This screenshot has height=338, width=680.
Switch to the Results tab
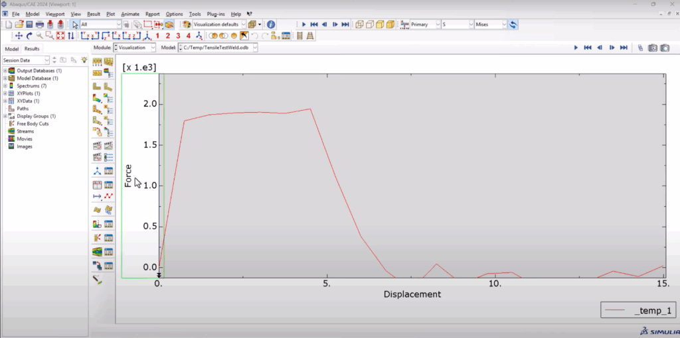(x=32, y=49)
